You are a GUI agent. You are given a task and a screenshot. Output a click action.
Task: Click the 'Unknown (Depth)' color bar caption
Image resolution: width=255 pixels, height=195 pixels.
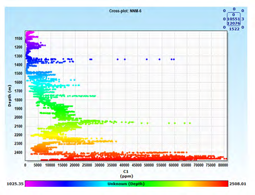[x=126, y=184]
